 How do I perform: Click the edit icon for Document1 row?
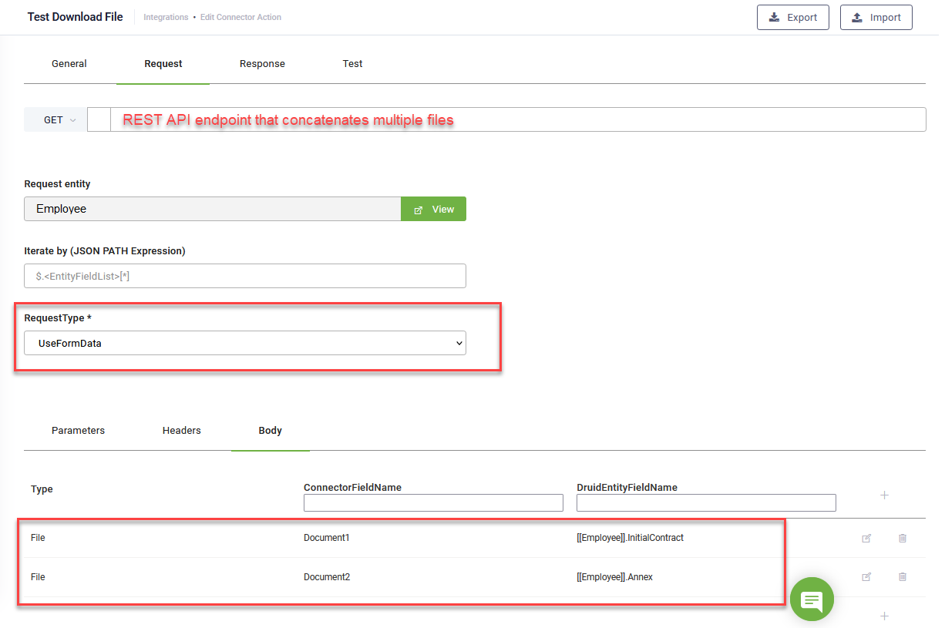coord(866,538)
